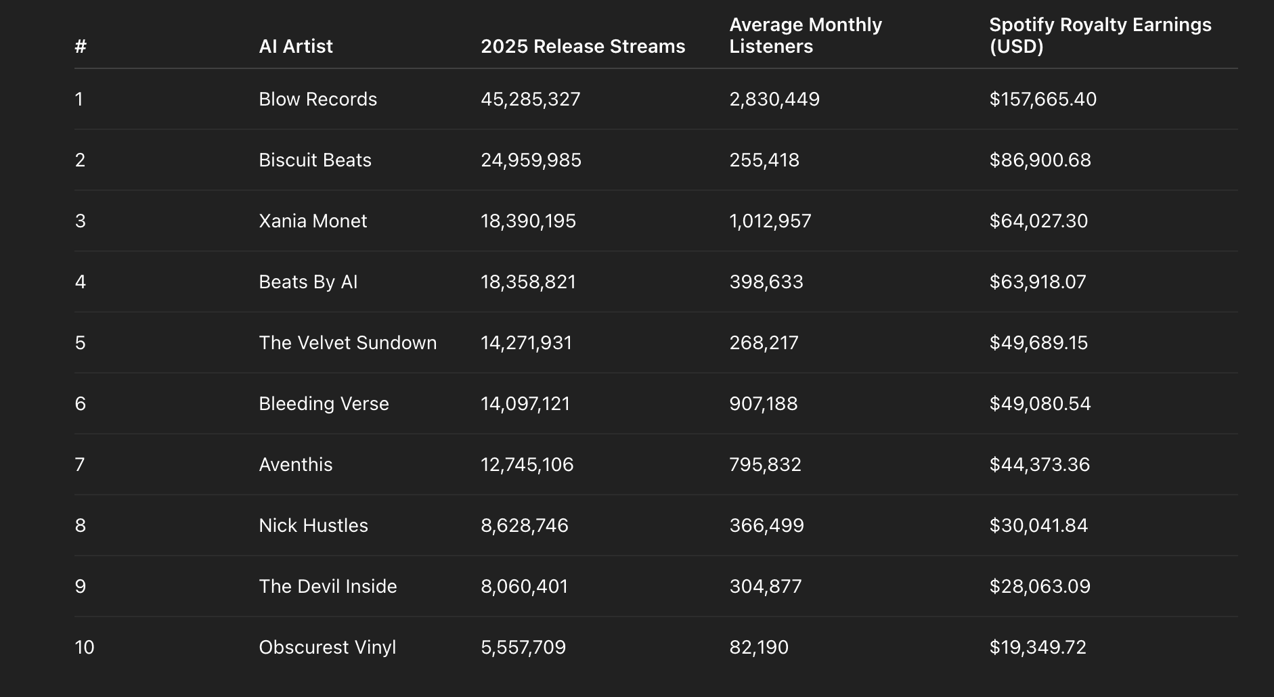Click The Velvet Sundown row

point(347,342)
